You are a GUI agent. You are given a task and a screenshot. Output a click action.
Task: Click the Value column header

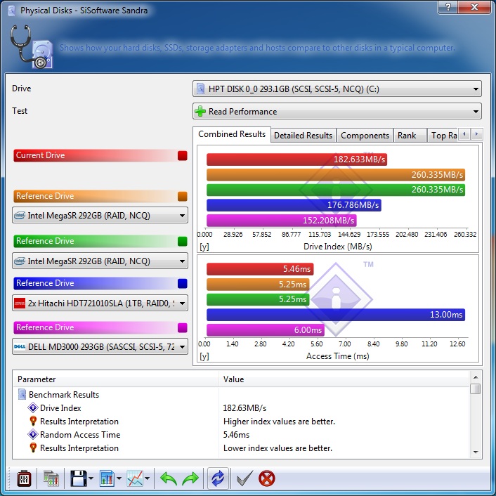[344, 379]
